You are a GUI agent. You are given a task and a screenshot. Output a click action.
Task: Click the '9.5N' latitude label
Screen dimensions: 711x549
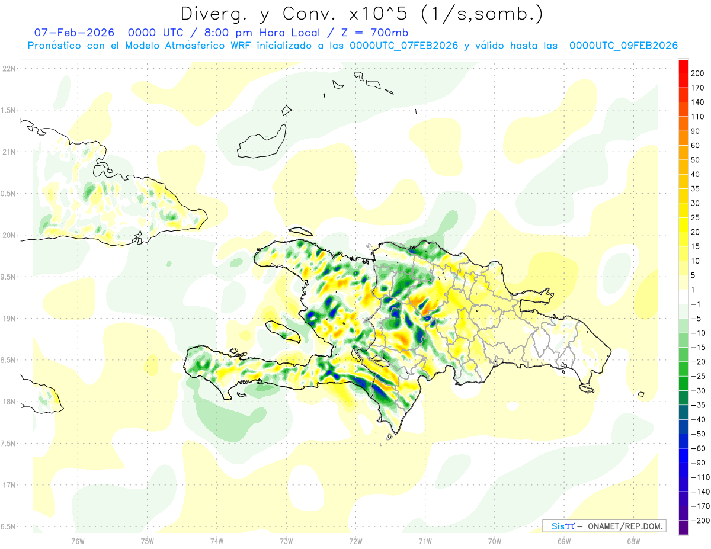tap(9, 277)
